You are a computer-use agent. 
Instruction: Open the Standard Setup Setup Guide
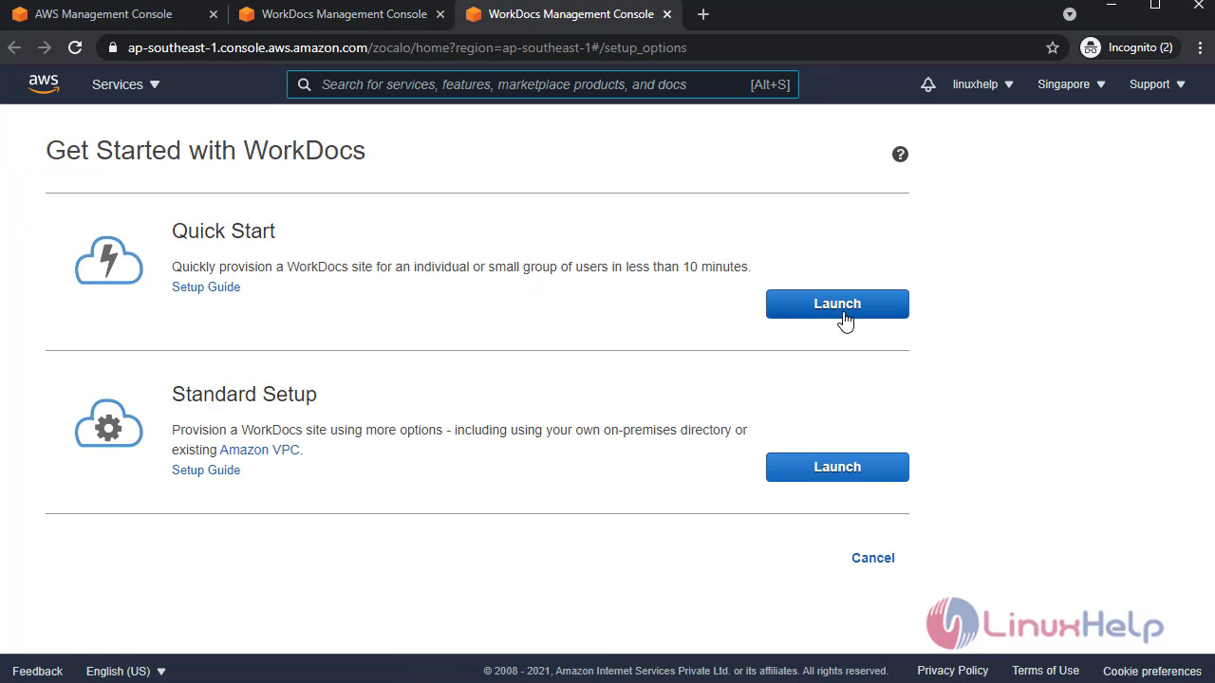click(206, 470)
